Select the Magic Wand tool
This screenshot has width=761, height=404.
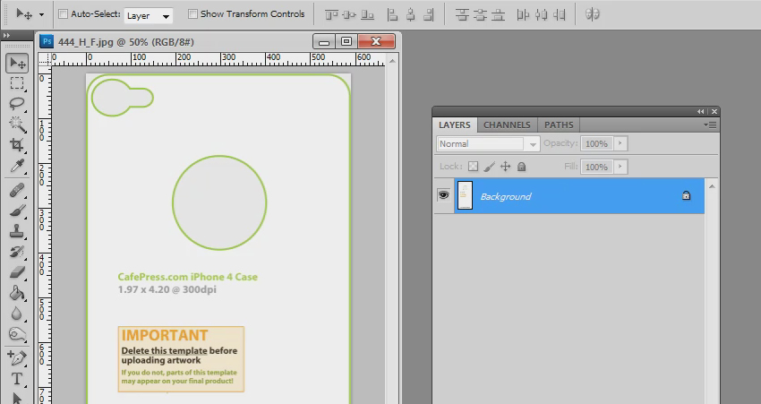pyautogui.click(x=17, y=125)
